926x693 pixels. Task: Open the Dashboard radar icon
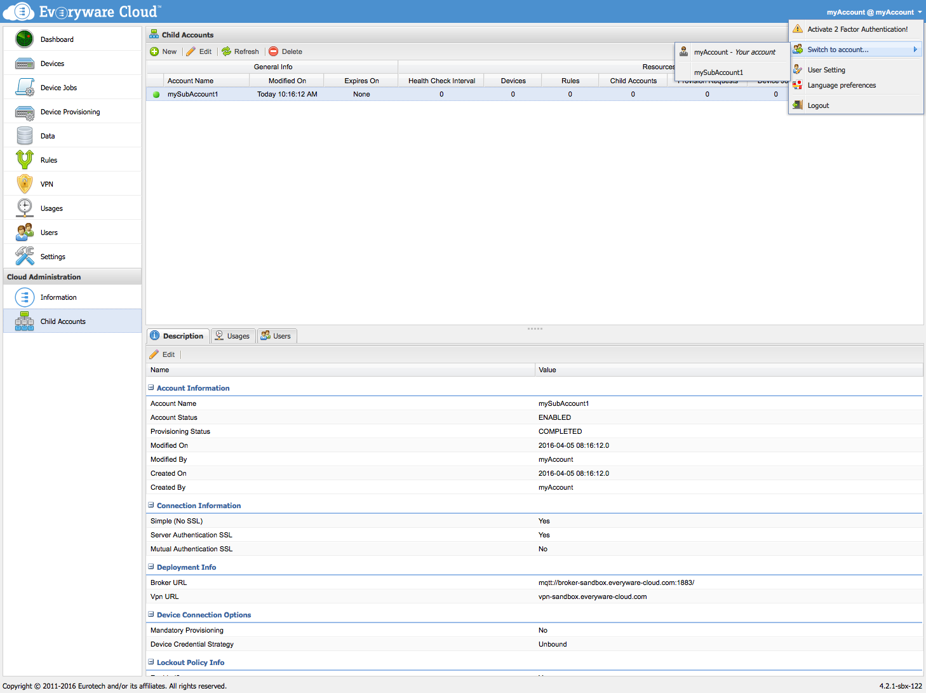click(24, 39)
